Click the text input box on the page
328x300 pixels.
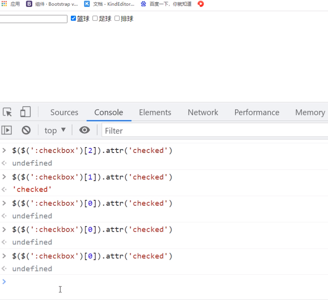[x=33, y=19]
